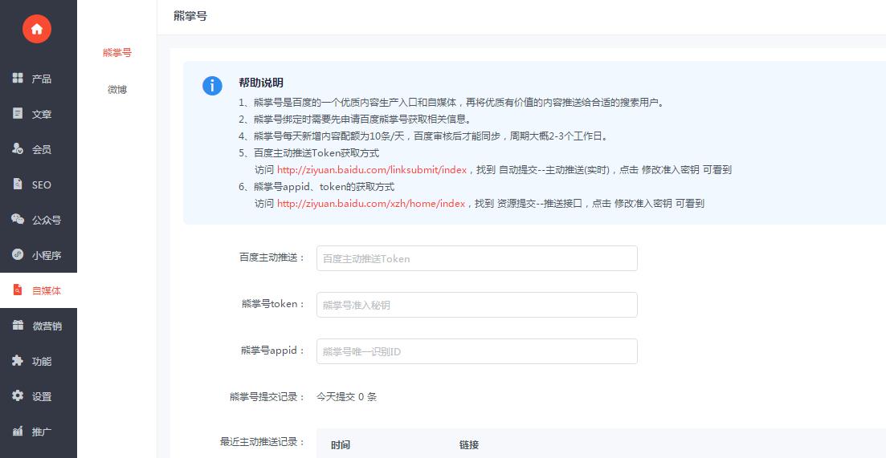Click the 设置 gear icon
Viewport: 886px width, 458px height.
coord(18,395)
